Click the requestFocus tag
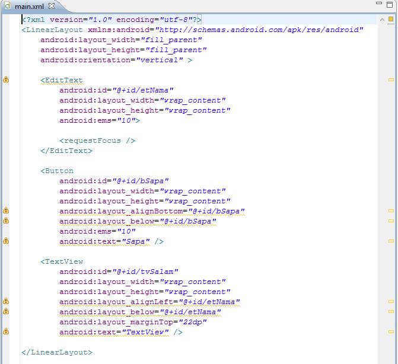This screenshot has width=398, height=364. (97, 141)
